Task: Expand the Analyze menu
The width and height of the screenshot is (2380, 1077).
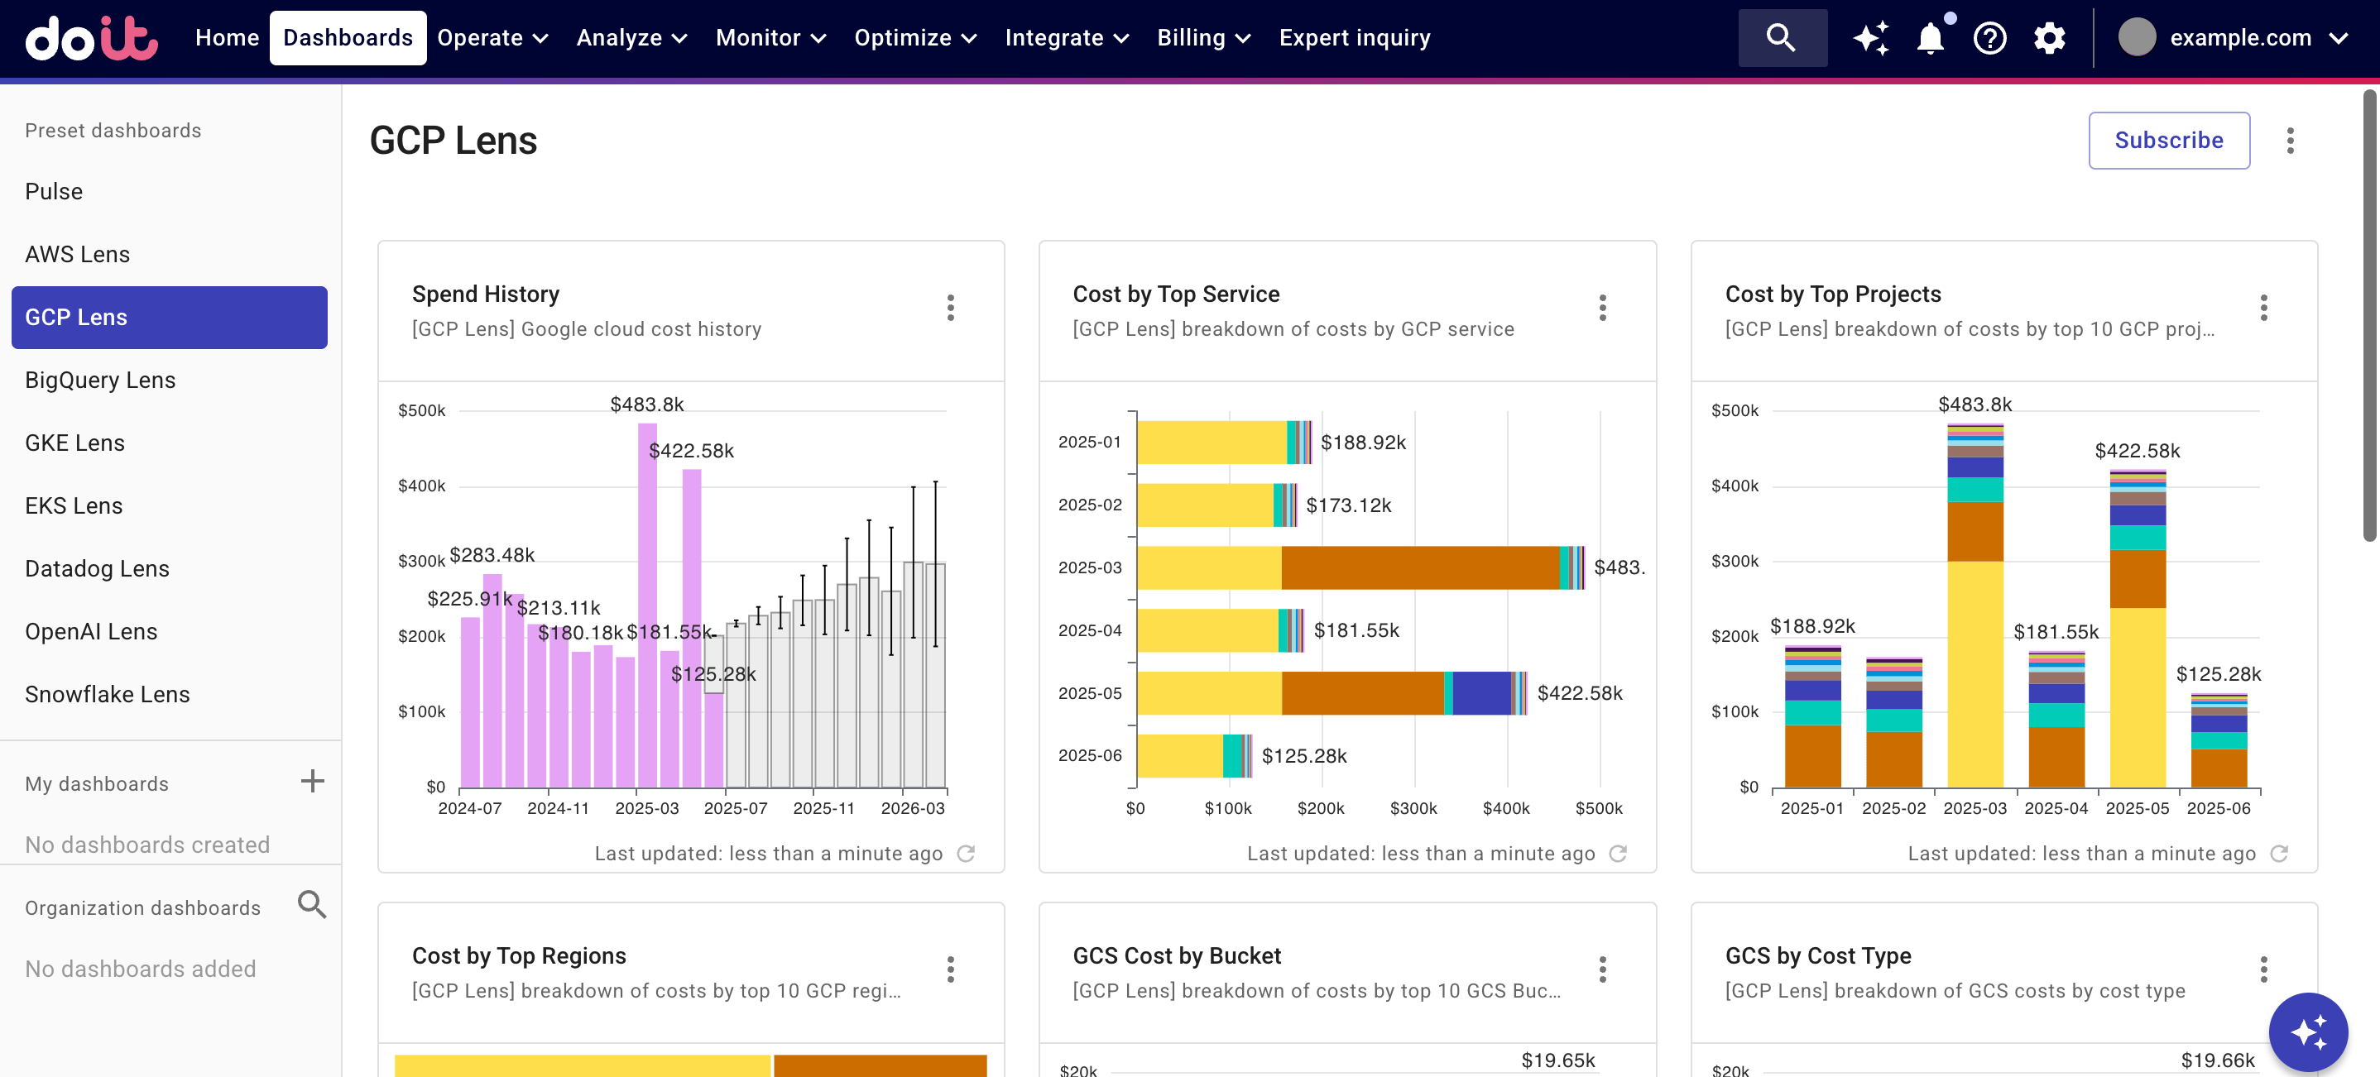Action: 631,38
